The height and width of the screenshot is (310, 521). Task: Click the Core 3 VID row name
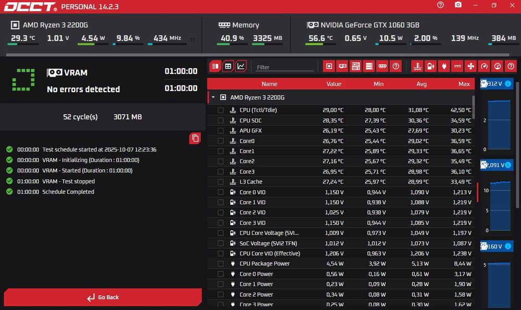(x=252, y=222)
